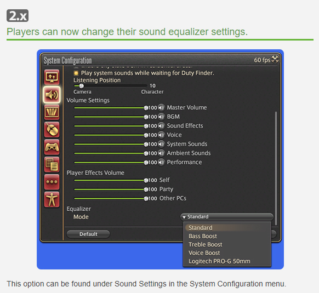Open the Mouse Settings icon
The image size is (319, 293).
[x=52, y=130]
